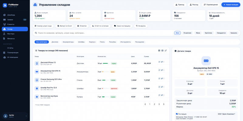
Task: Filter stock by Мало
Action: coord(198,33)
